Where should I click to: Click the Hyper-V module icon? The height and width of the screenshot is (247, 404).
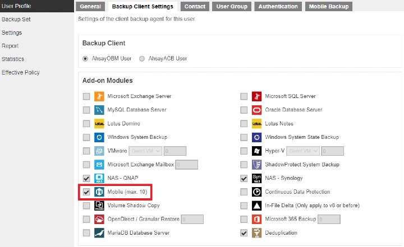click(x=256, y=151)
